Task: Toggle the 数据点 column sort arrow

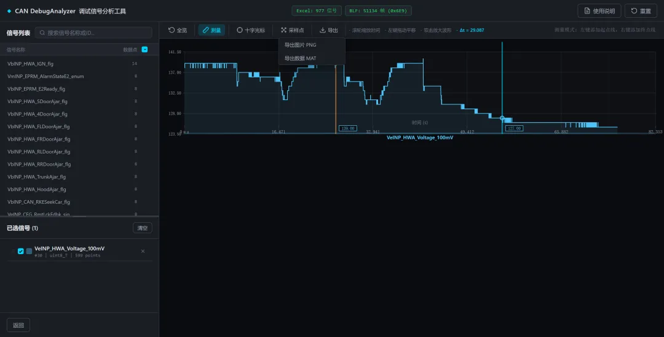Action: tap(145, 50)
